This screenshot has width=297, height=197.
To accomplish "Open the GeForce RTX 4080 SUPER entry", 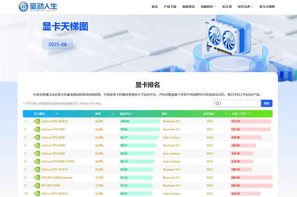I will tap(58, 161).
